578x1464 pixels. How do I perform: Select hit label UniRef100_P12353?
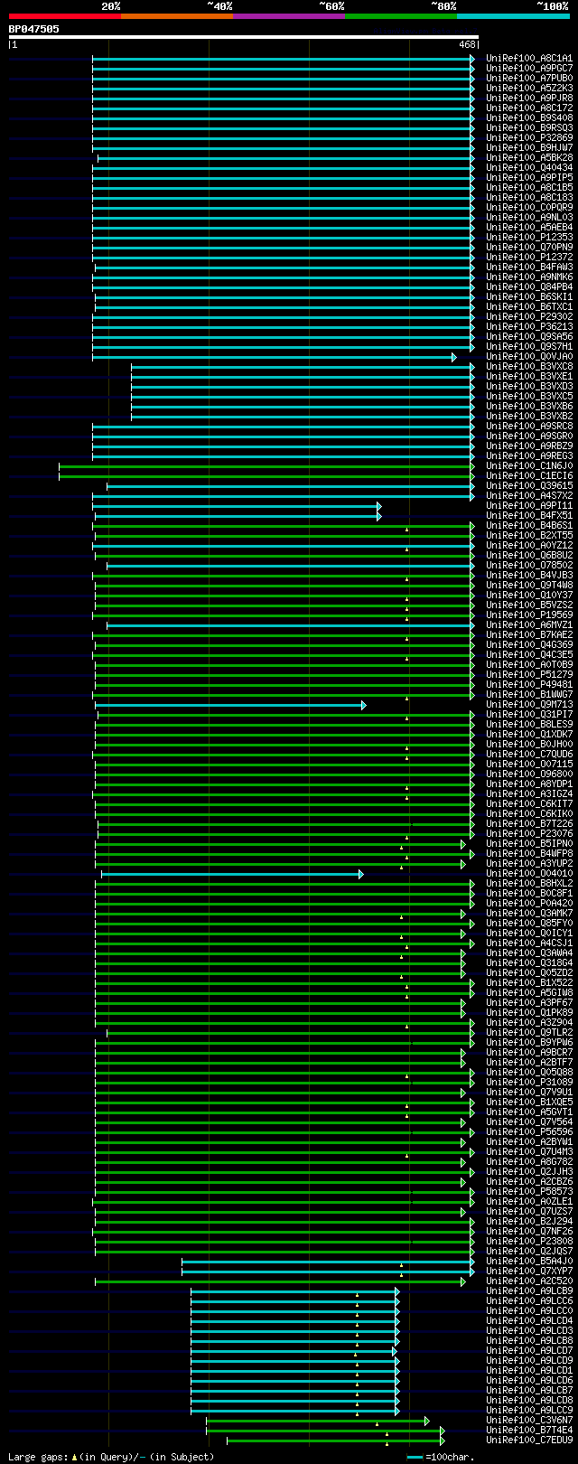pyautogui.click(x=529, y=238)
